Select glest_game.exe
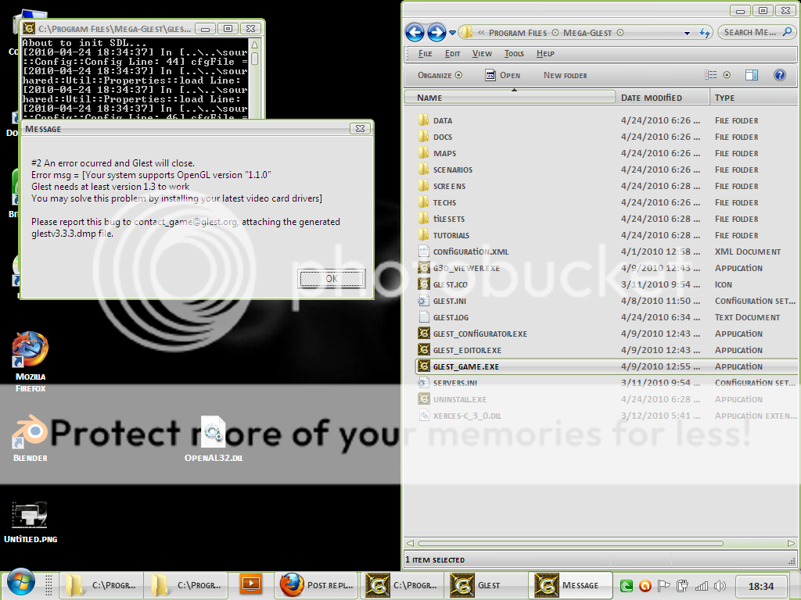The height and width of the screenshot is (600, 801). (x=607, y=366)
